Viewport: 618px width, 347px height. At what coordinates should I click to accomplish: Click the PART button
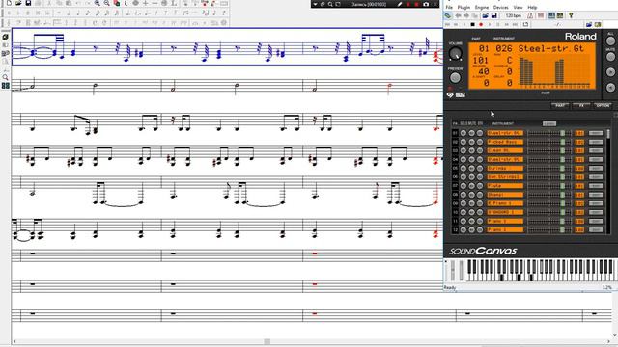(560, 105)
